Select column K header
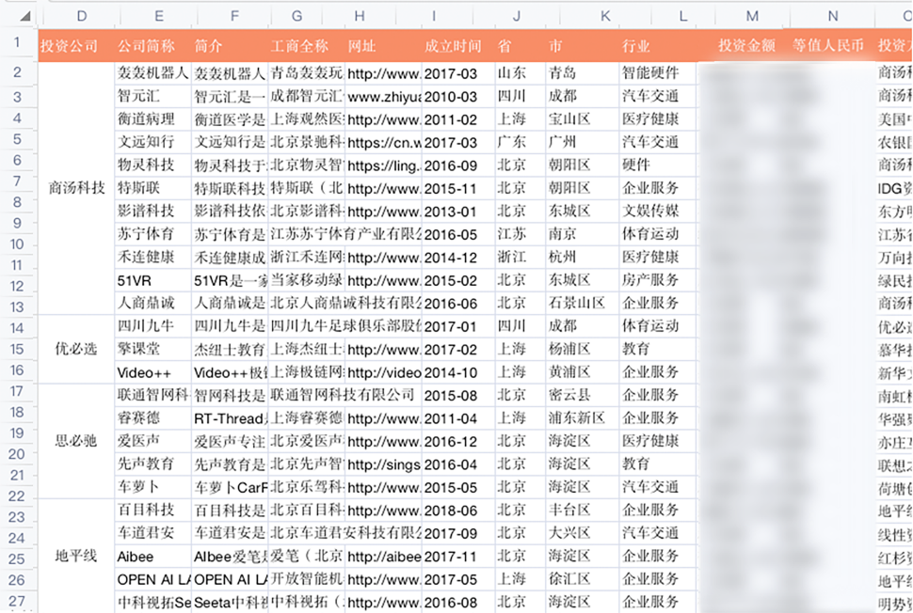913x613 pixels. pos(605,16)
